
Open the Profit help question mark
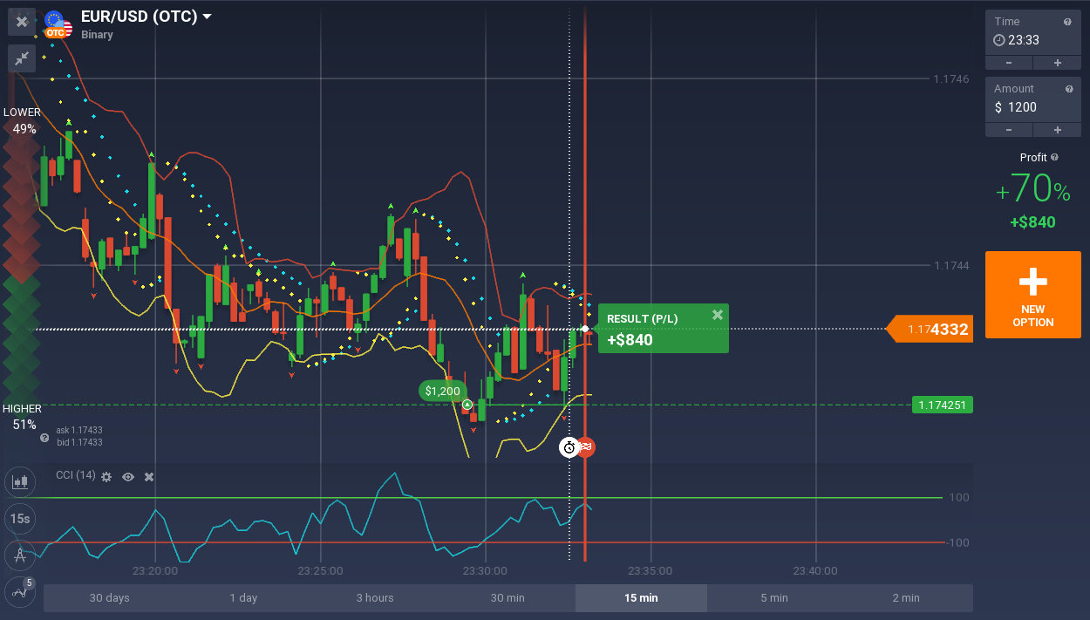click(x=1054, y=158)
